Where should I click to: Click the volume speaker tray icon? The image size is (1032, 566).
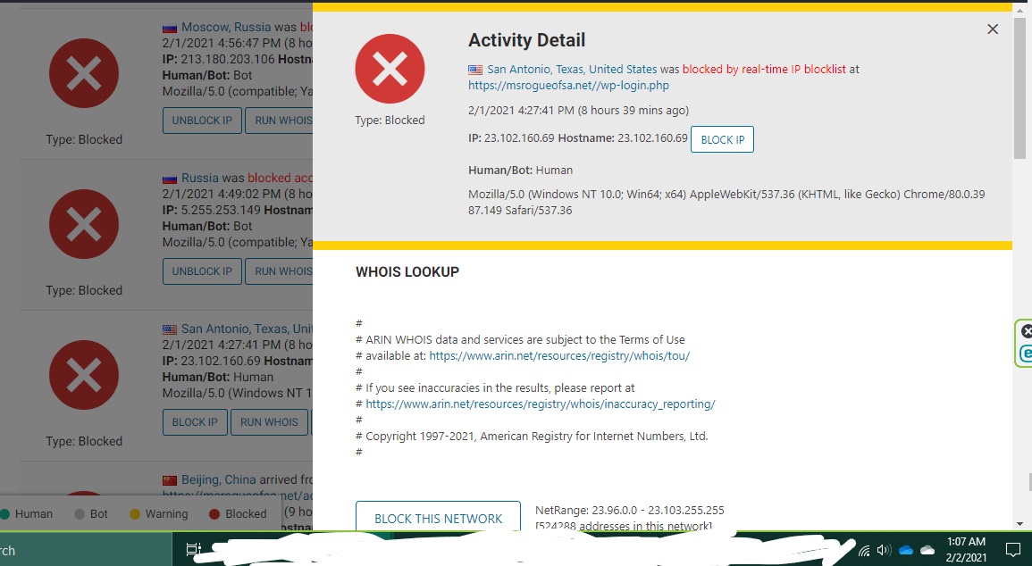click(884, 550)
